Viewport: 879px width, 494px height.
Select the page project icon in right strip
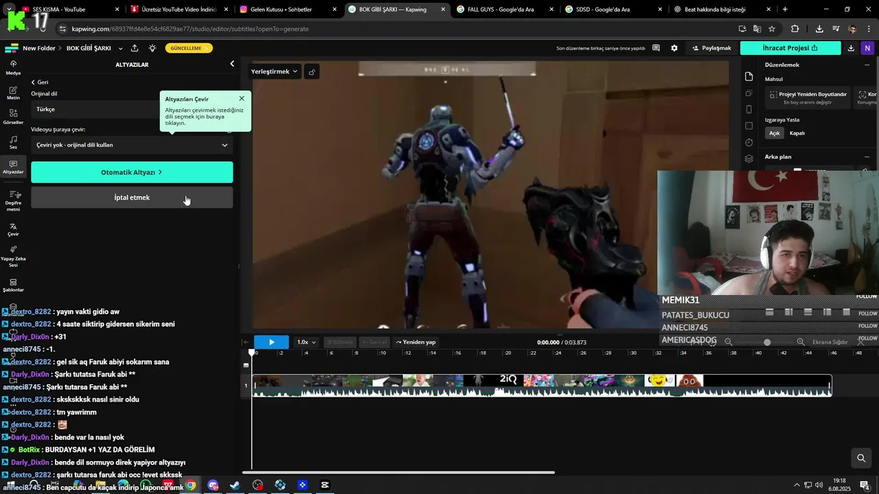(x=749, y=76)
